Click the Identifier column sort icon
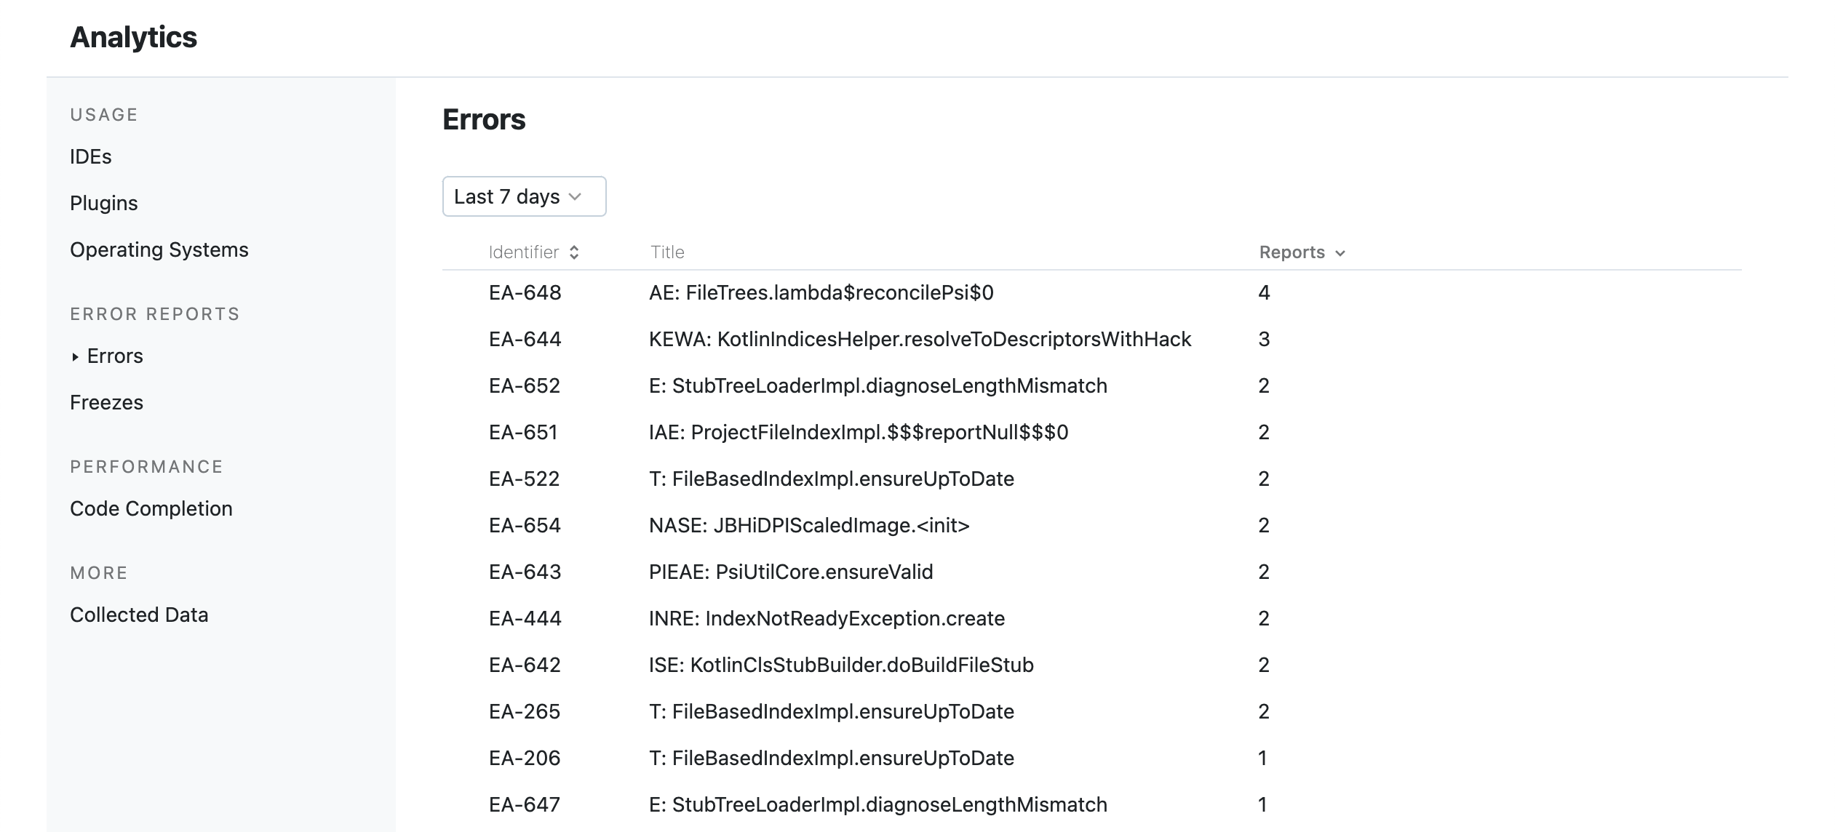Screen dimensions: 1835x832 coord(574,252)
